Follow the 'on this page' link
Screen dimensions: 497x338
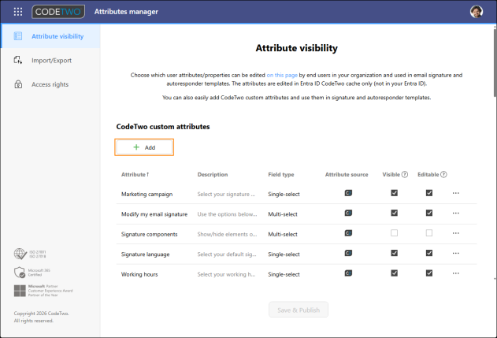coord(282,75)
